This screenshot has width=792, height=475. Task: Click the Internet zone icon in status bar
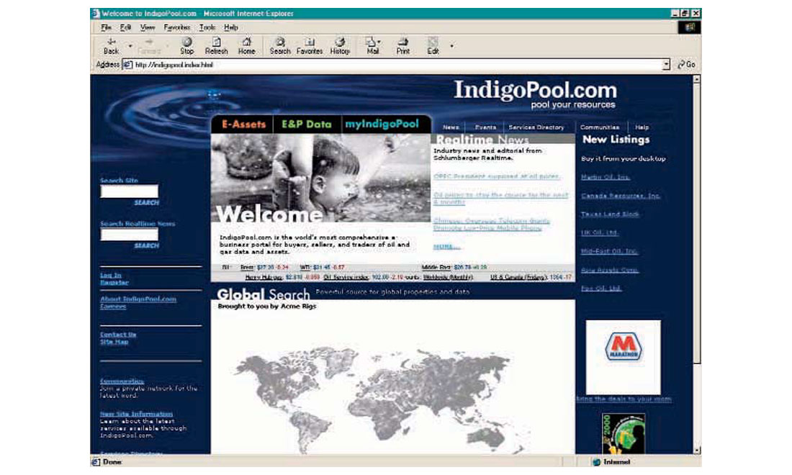pyautogui.click(x=596, y=462)
